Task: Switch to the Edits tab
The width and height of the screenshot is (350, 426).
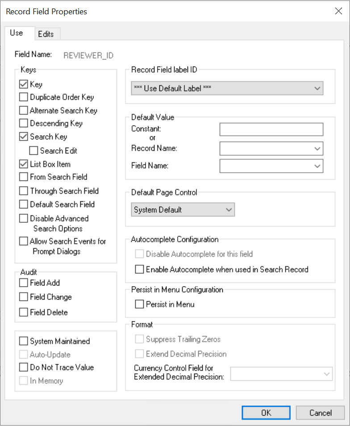Action: [47, 34]
